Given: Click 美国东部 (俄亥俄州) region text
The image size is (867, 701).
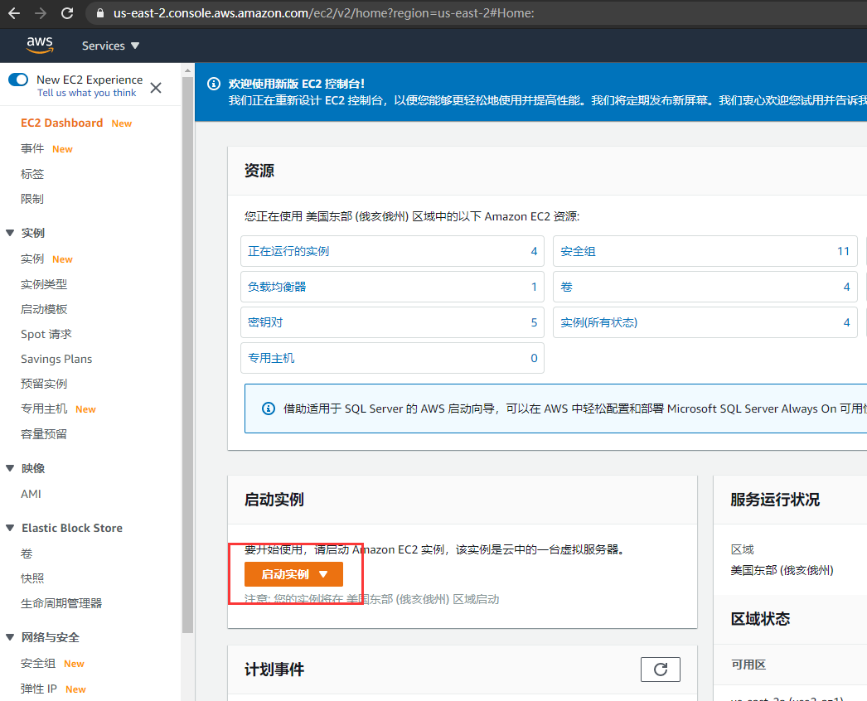Looking at the screenshot, I should pyautogui.click(x=782, y=570).
